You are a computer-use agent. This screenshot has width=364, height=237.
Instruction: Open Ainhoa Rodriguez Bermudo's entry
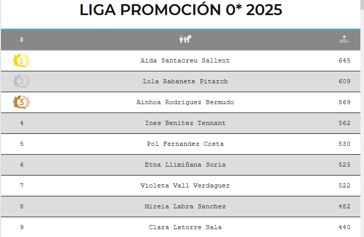point(185,102)
